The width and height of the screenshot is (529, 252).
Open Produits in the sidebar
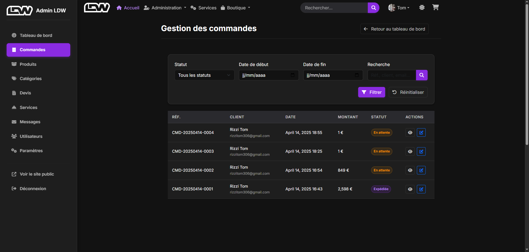coord(28,64)
